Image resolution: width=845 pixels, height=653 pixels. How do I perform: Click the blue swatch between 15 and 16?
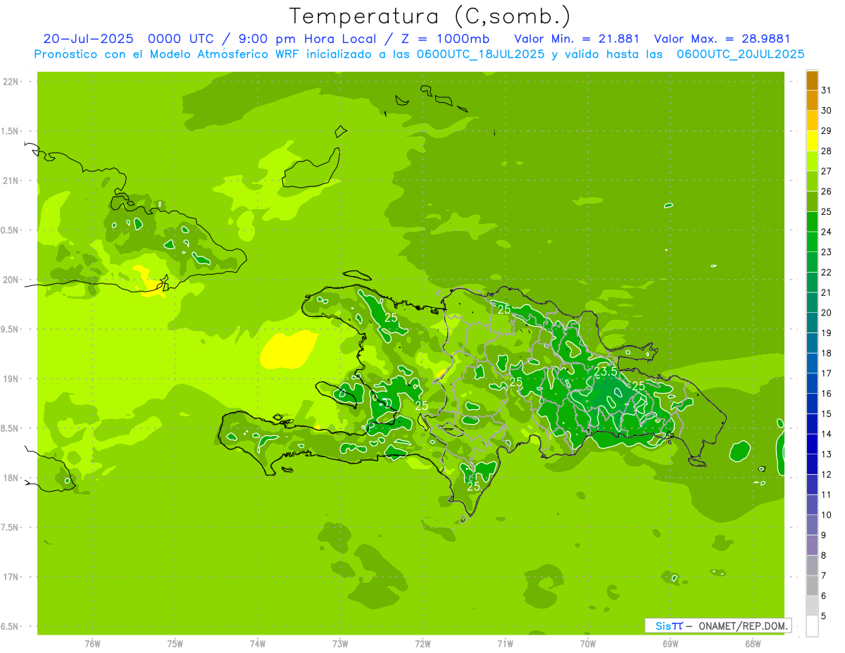(812, 404)
